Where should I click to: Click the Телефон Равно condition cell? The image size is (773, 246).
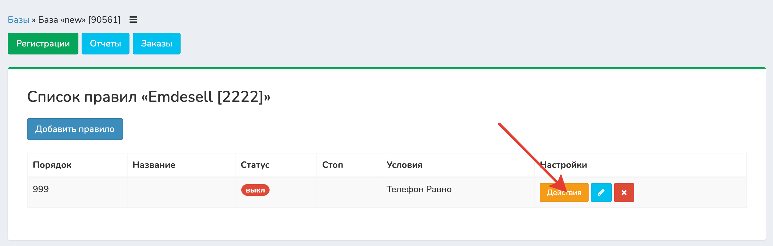coord(419,189)
